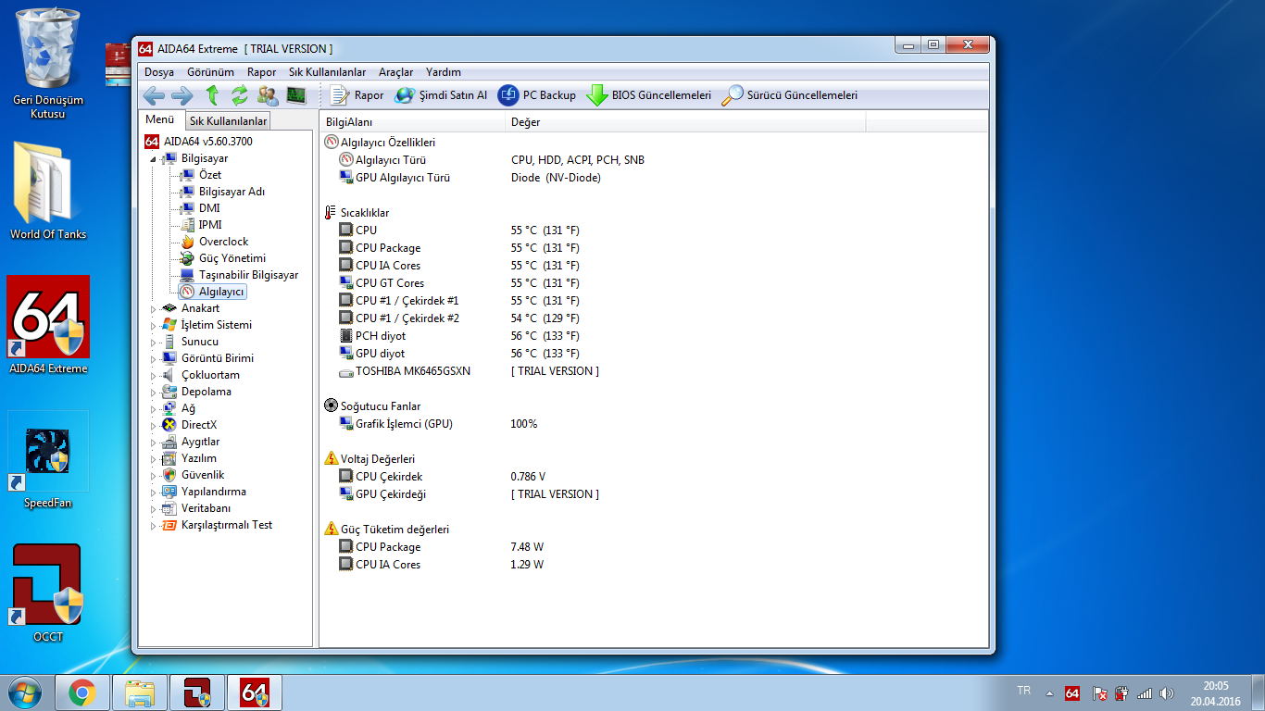1265x711 pixels.
Task: Select Overclock in the tree
Action: (x=223, y=242)
